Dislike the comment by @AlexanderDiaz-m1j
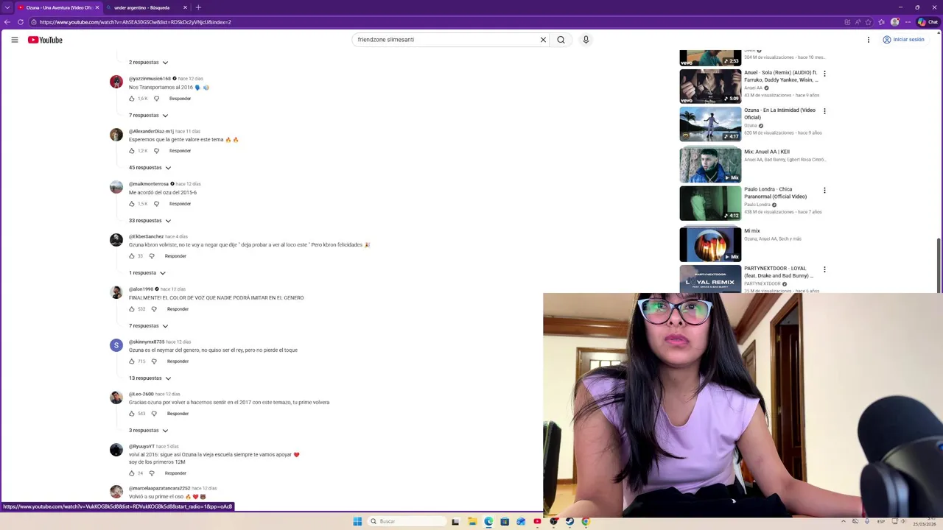Image resolution: width=943 pixels, height=530 pixels. point(156,151)
